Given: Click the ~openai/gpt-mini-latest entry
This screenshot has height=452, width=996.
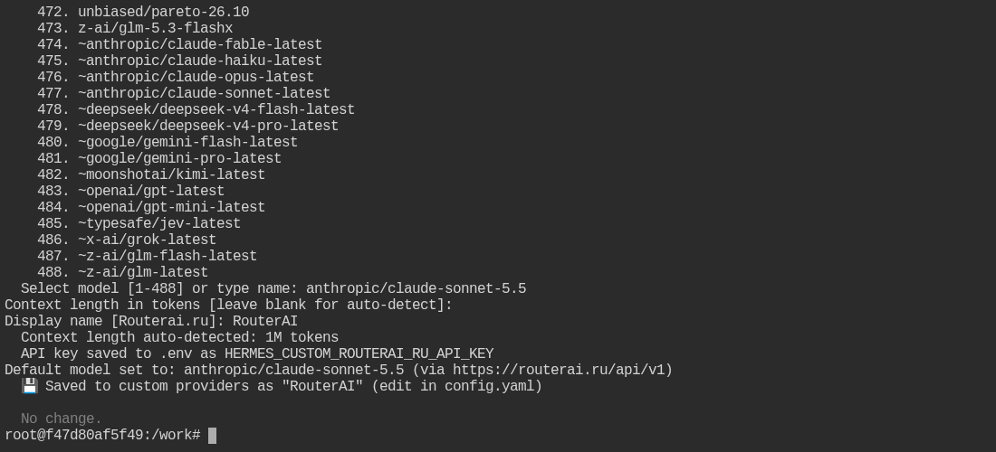Looking at the screenshot, I should (171, 207).
